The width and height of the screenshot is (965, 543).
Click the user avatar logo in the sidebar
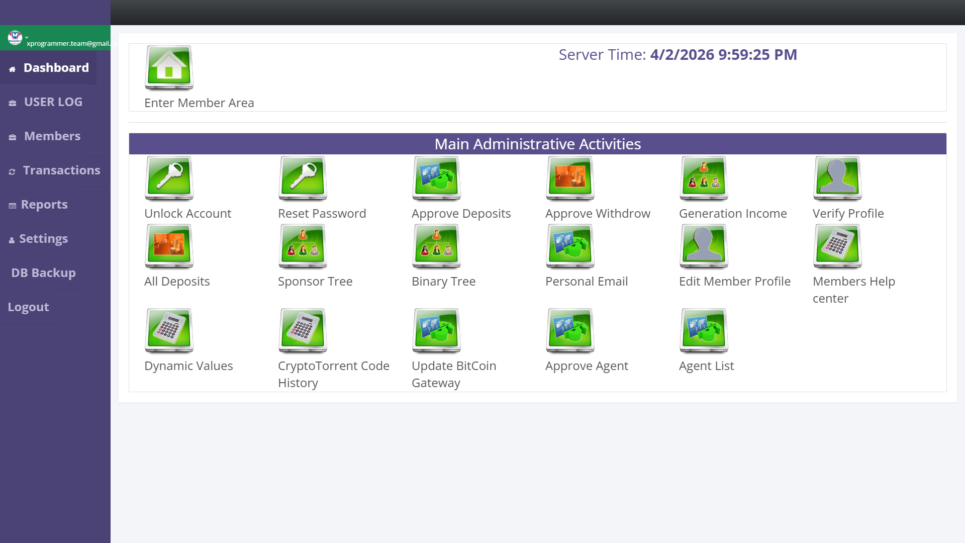pos(15,37)
